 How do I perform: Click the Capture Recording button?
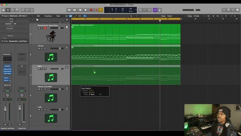tap(96, 10)
